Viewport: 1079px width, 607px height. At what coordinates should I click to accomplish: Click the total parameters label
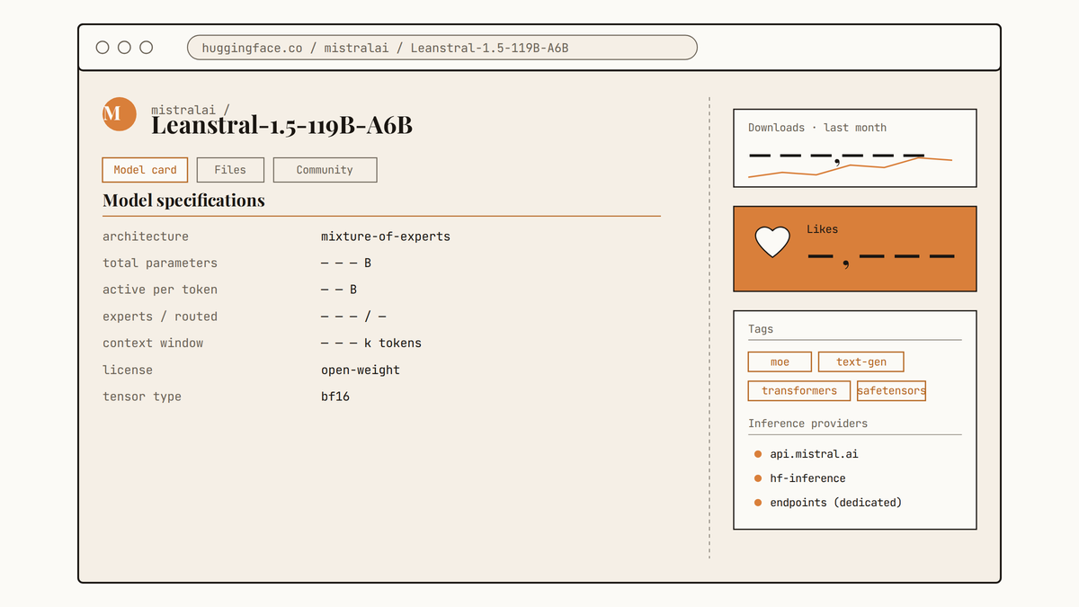point(160,263)
